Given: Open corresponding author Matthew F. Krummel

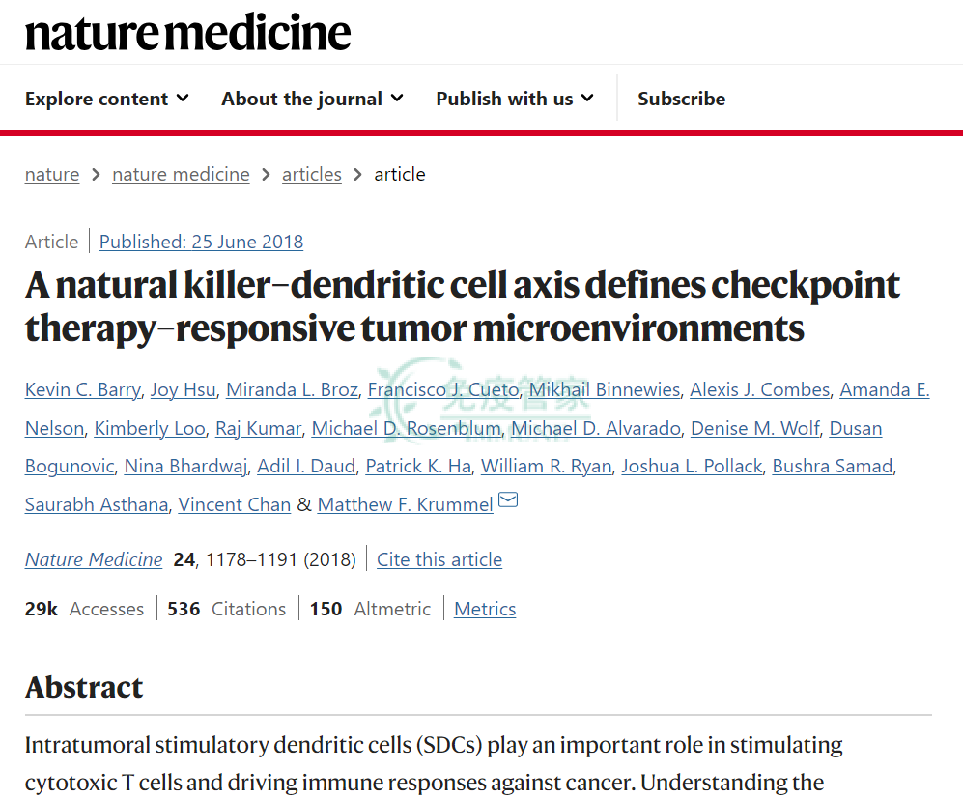Looking at the screenshot, I should coord(406,504).
